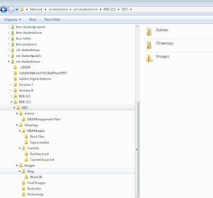Select the Transfer folder label
This screenshot has width=213, height=198.
33,148
